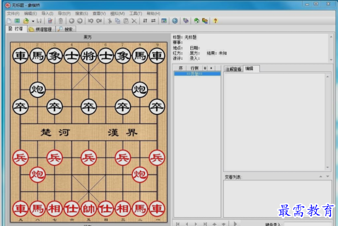Open the 帮助(H) menu
The height and width of the screenshot is (226, 338).
click(x=153, y=14)
